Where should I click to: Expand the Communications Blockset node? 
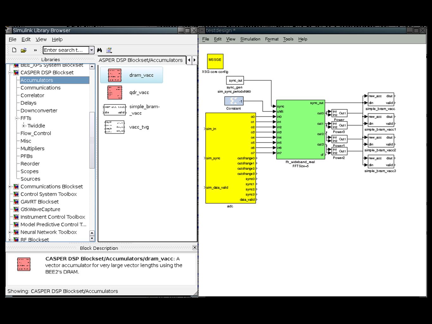(10, 187)
